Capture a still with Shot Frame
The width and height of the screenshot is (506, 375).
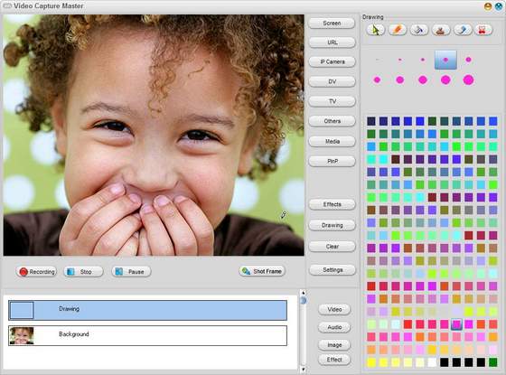262,271
